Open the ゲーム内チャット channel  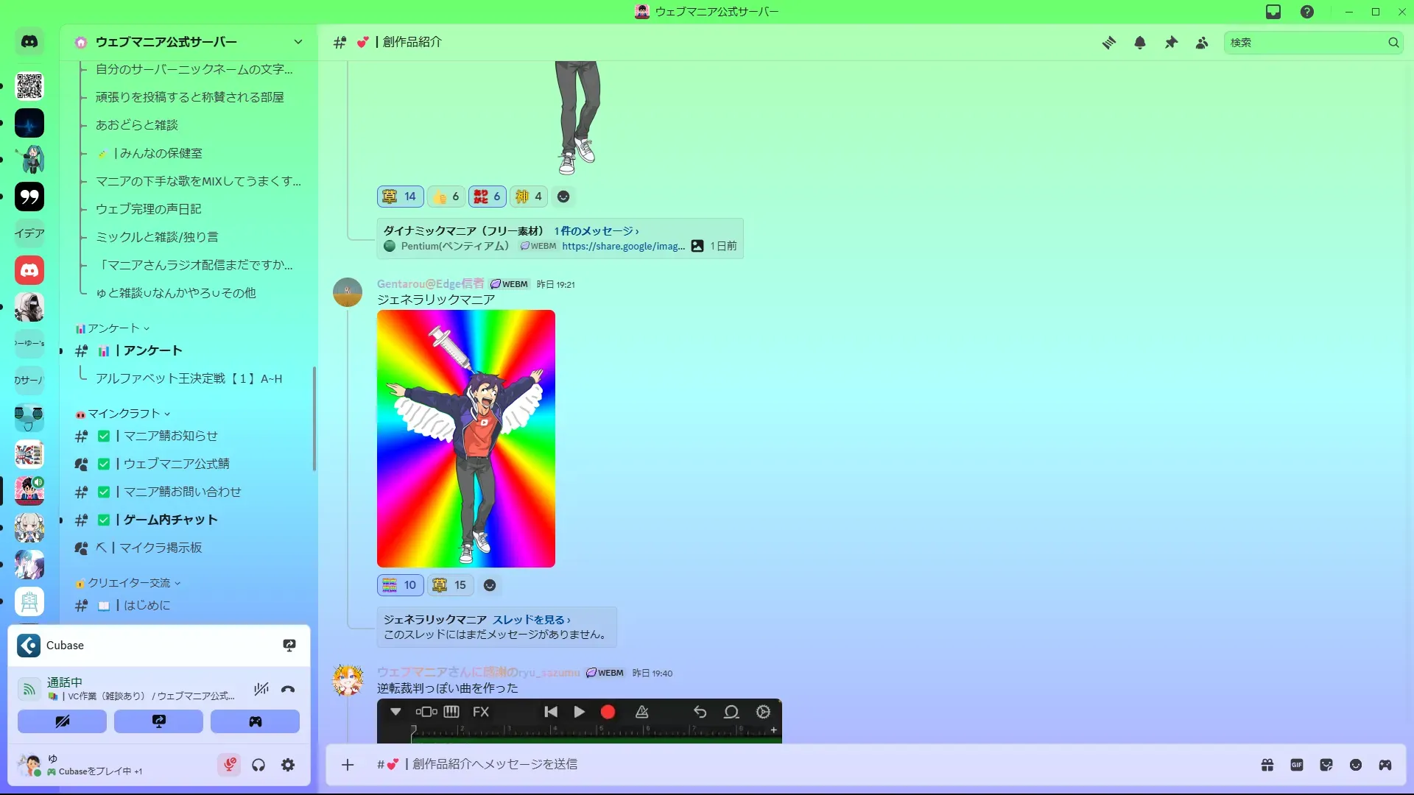pyautogui.click(x=170, y=520)
